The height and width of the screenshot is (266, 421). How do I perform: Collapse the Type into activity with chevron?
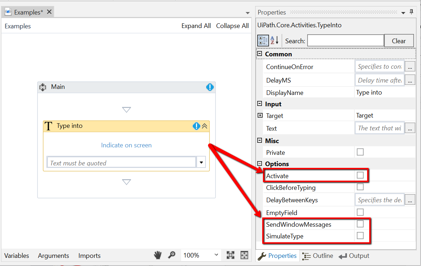(x=204, y=126)
